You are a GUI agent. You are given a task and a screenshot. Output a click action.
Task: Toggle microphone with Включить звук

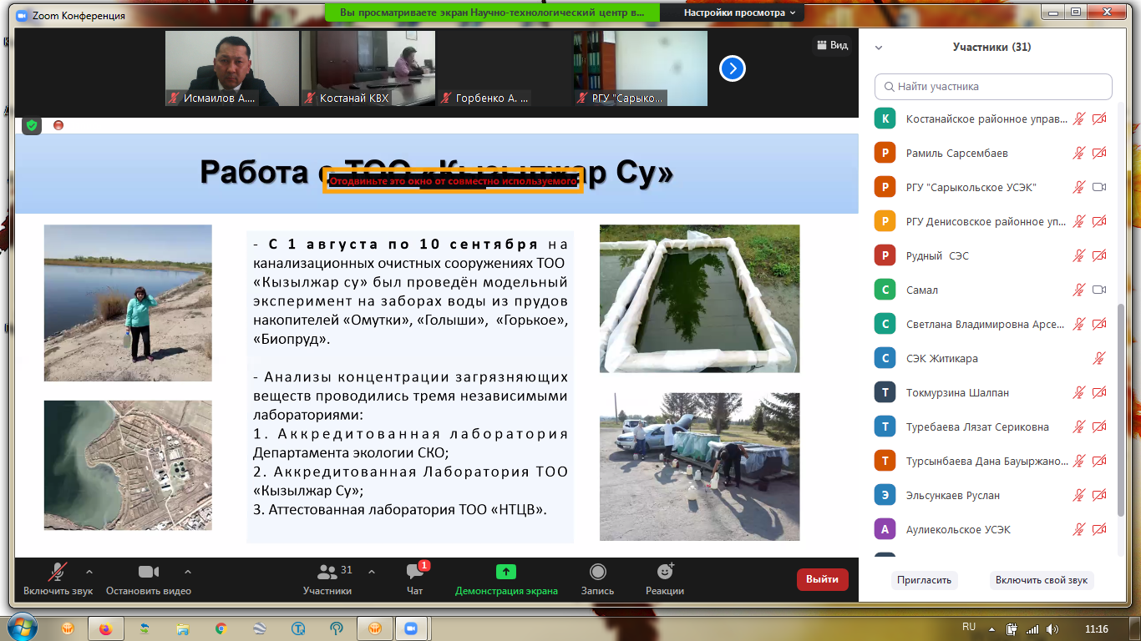point(58,578)
